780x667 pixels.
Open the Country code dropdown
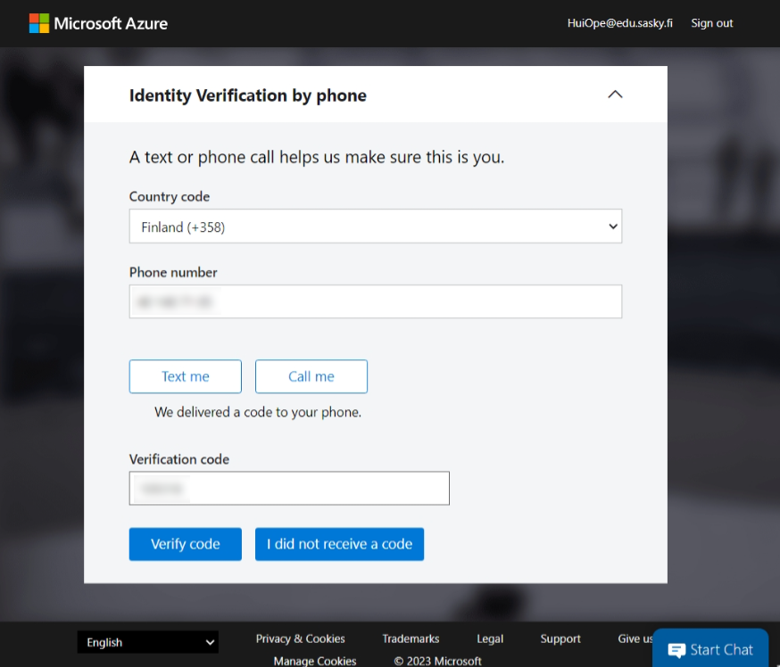pyautogui.click(x=376, y=226)
